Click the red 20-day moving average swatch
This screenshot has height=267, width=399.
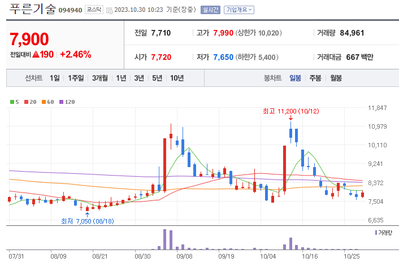pyautogui.click(x=26, y=102)
